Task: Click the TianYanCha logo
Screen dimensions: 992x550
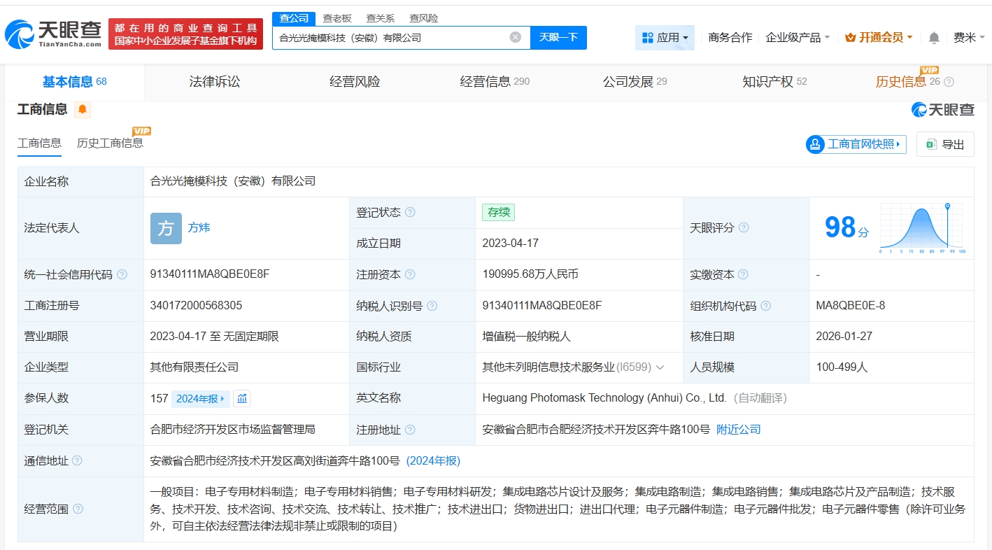Action: (53, 34)
